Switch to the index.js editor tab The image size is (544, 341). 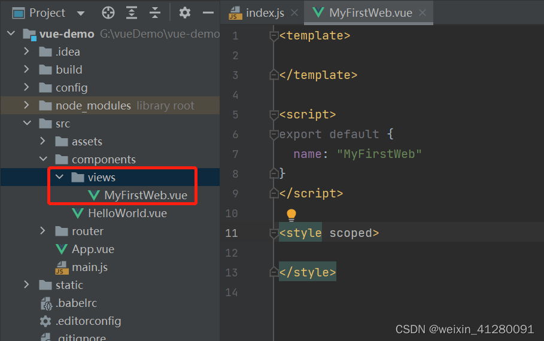[x=265, y=13]
